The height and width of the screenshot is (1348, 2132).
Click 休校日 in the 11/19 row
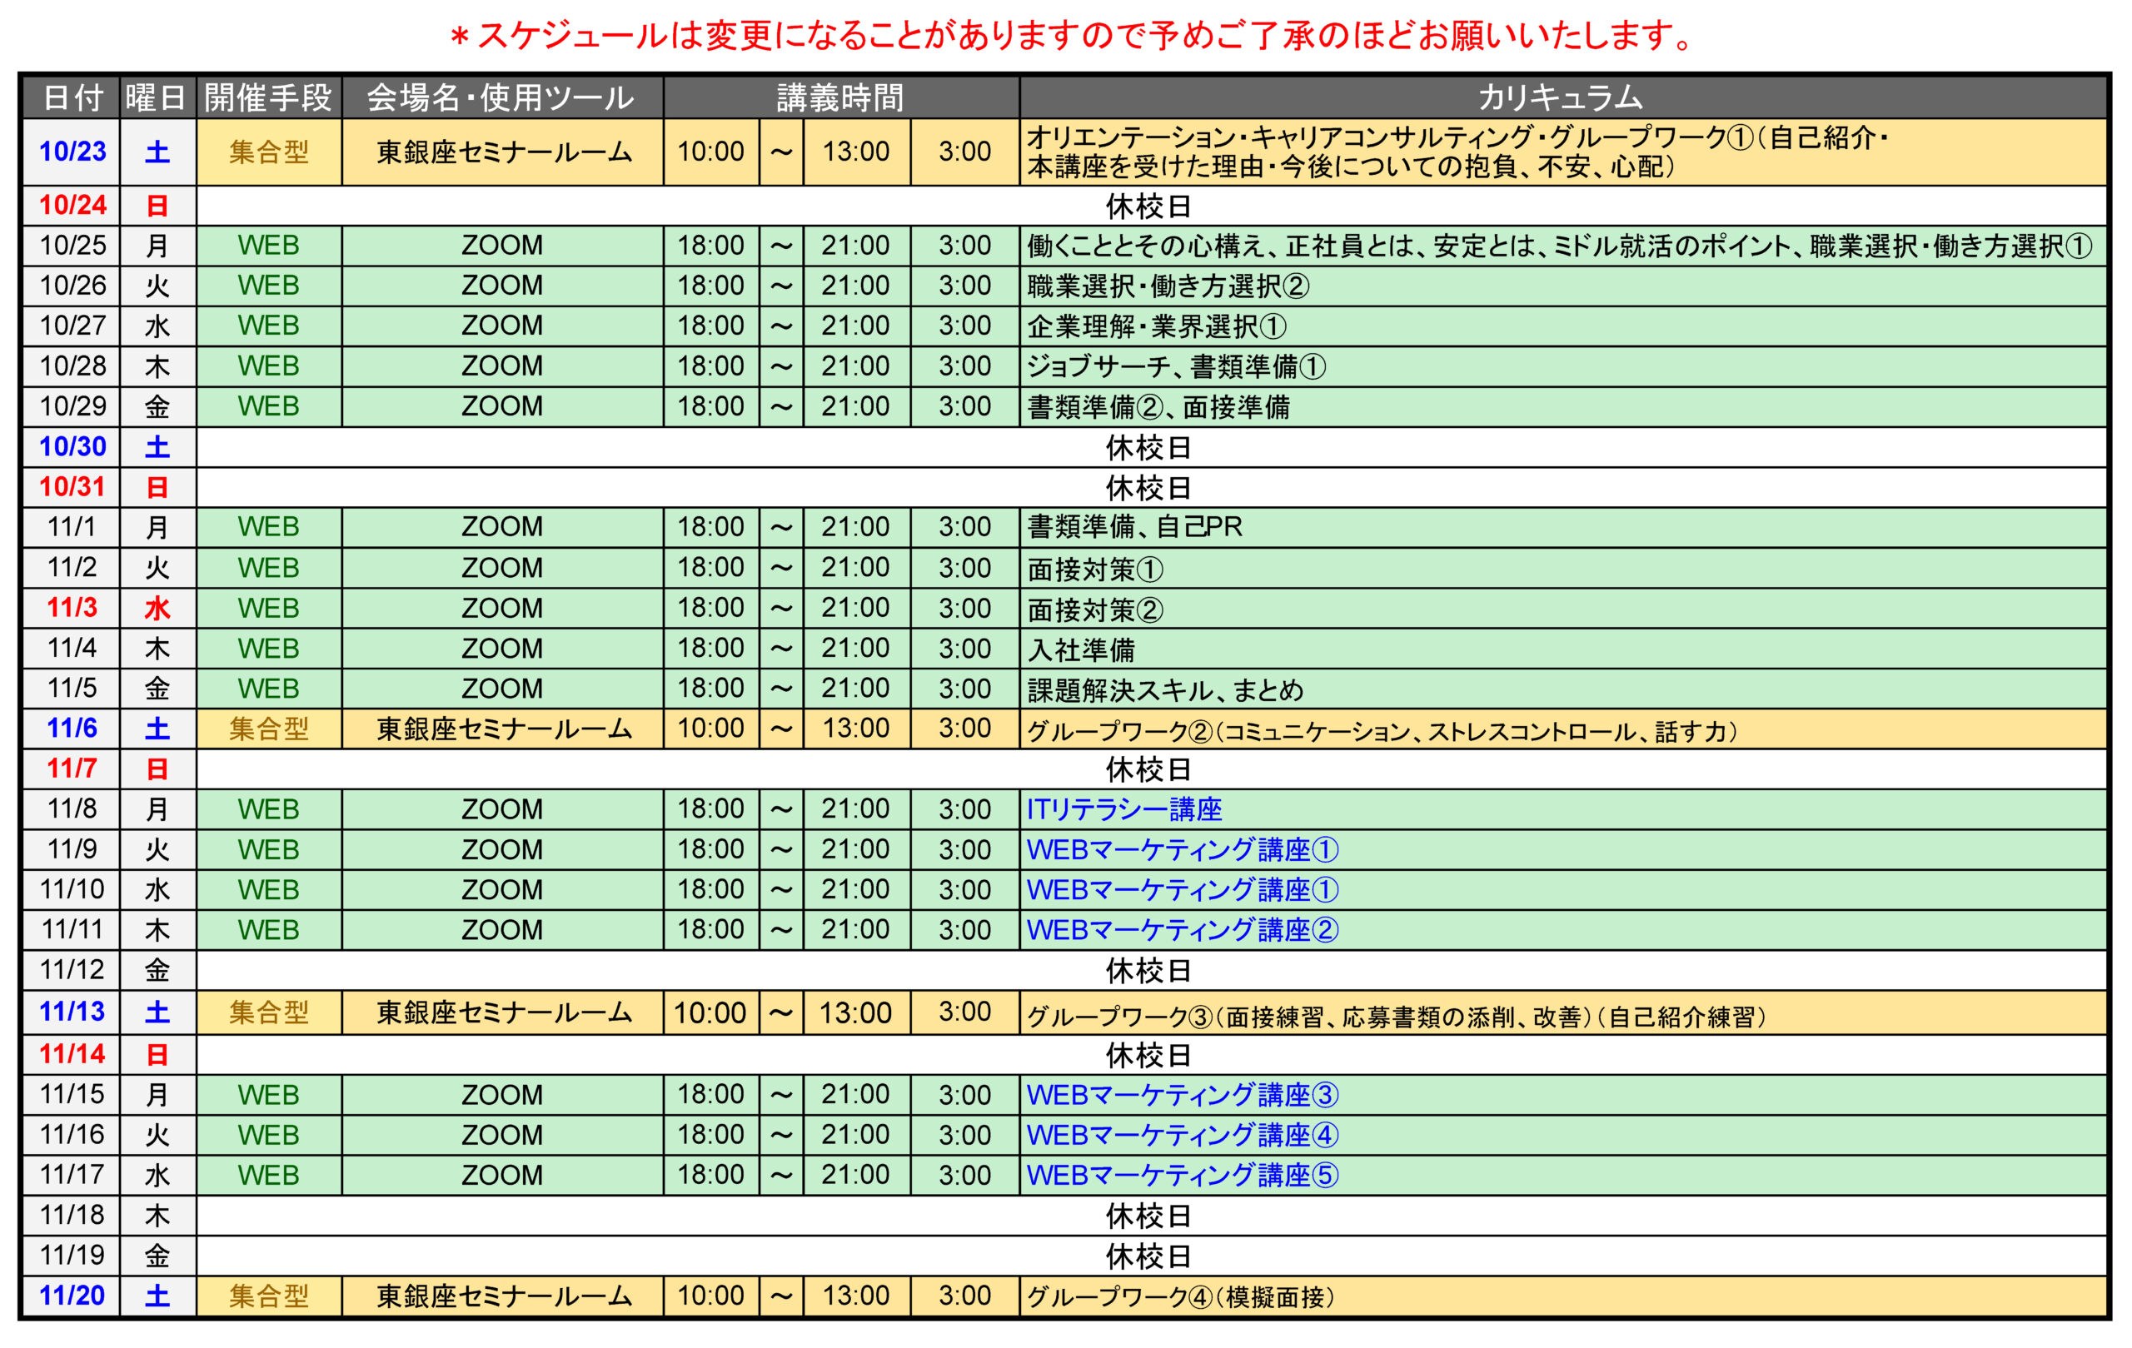tap(1148, 1256)
